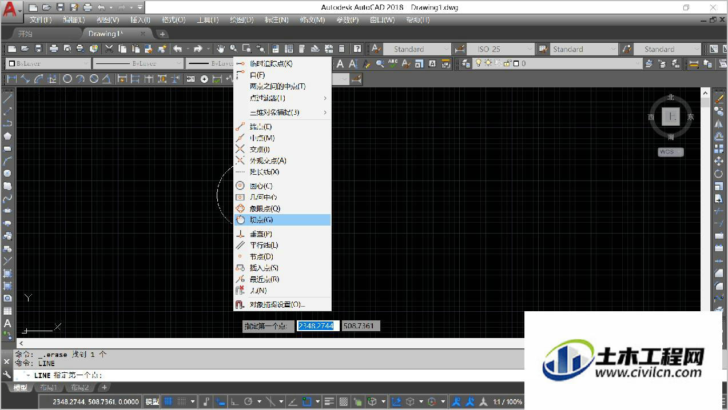Toggle transparency display in status bar
Viewport: 728px width, 410px height.
pos(344,401)
